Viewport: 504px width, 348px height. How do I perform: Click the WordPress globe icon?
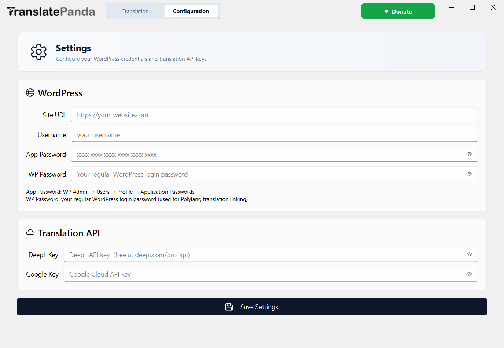tap(30, 93)
